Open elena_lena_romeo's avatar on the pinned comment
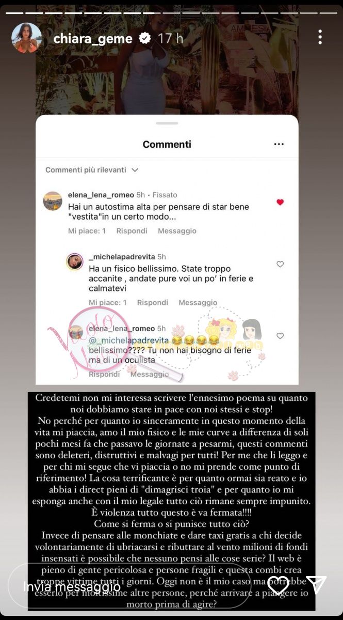This screenshot has height=620, width=343. click(x=53, y=200)
